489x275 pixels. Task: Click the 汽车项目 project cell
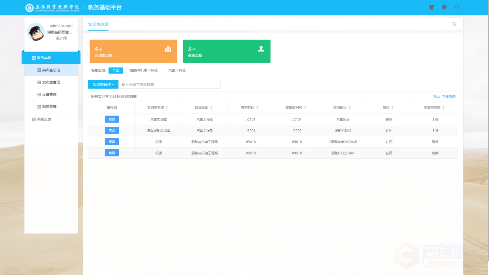click(343, 120)
